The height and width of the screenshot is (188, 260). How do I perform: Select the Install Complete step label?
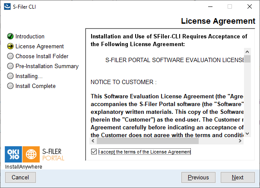pyautogui.click(x=35, y=86)
